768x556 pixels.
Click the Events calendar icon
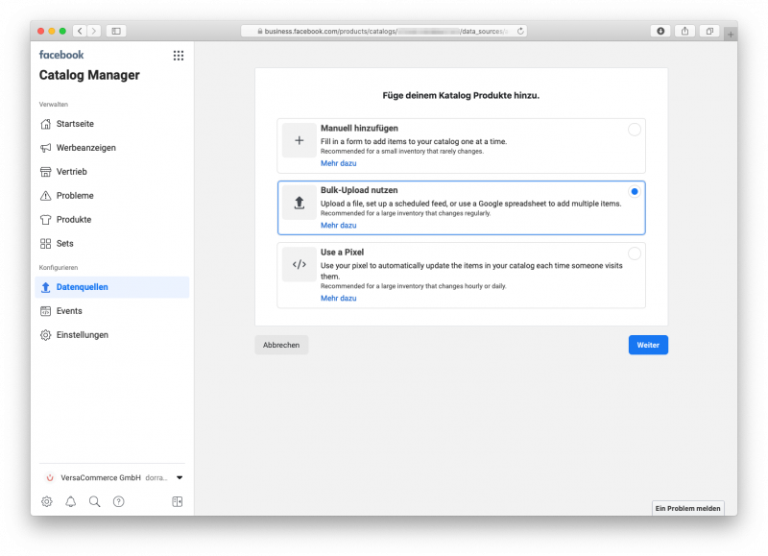pos(45,311)
